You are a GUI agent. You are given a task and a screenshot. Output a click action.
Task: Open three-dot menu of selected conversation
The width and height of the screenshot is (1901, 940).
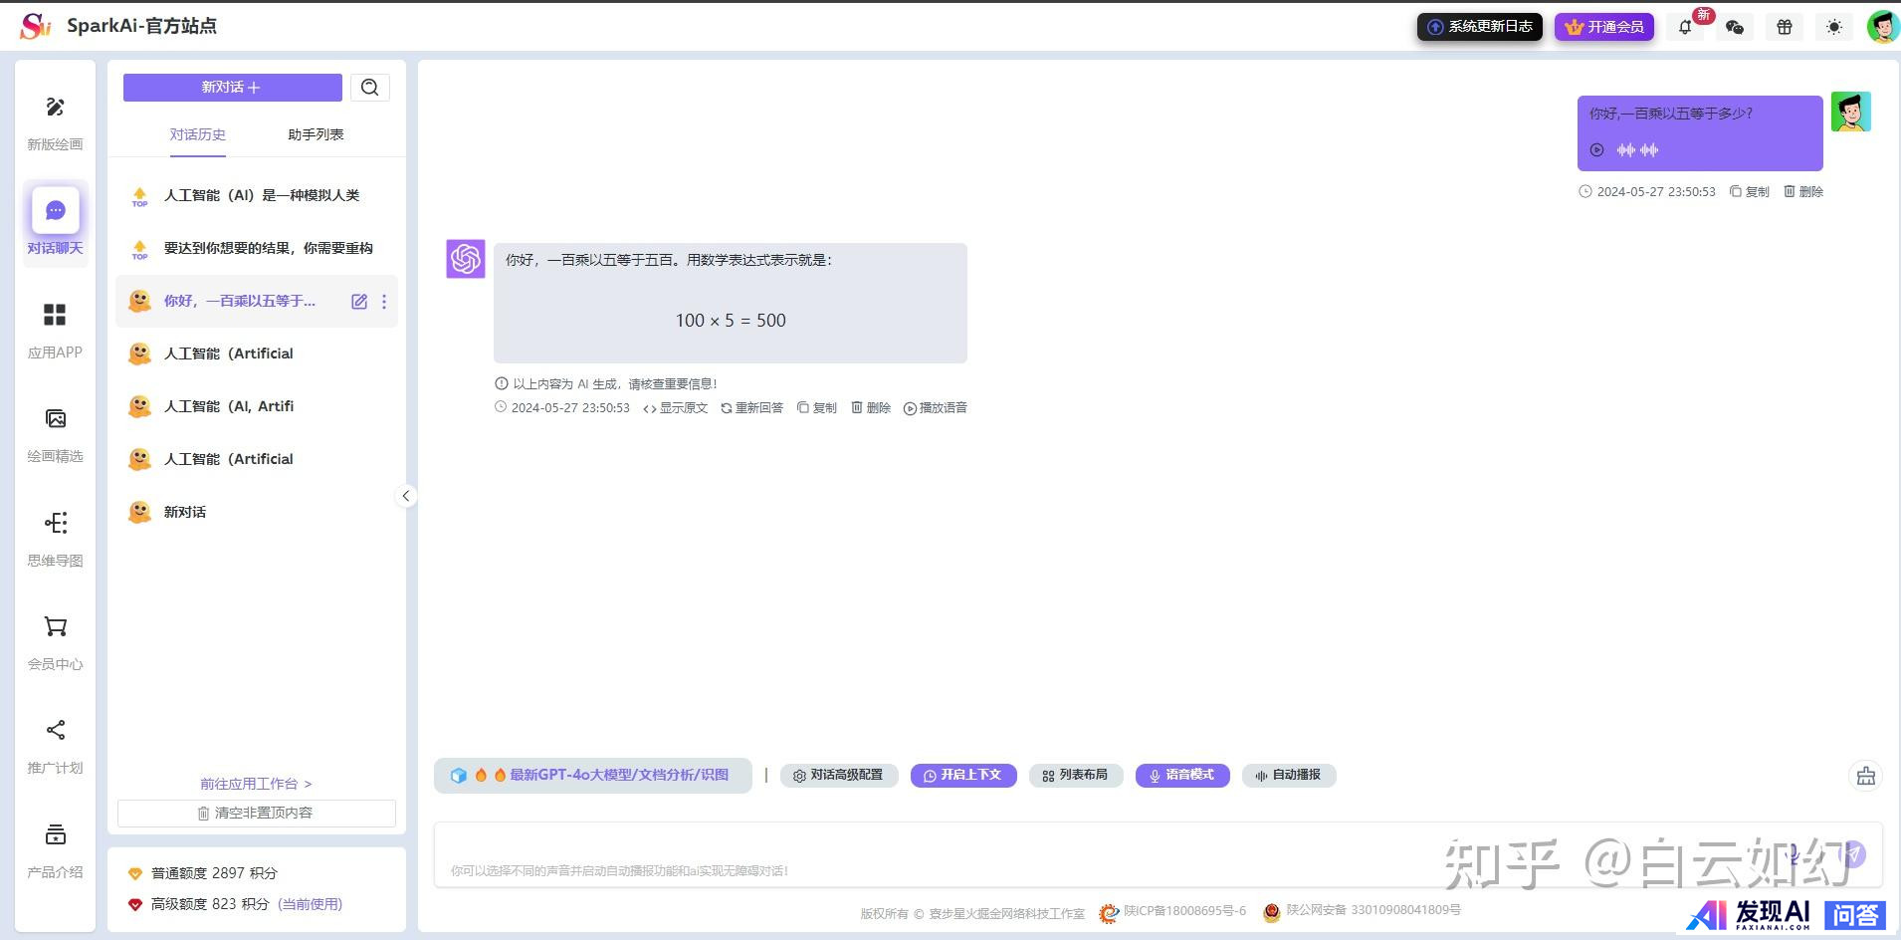click(x=384, y=302)
